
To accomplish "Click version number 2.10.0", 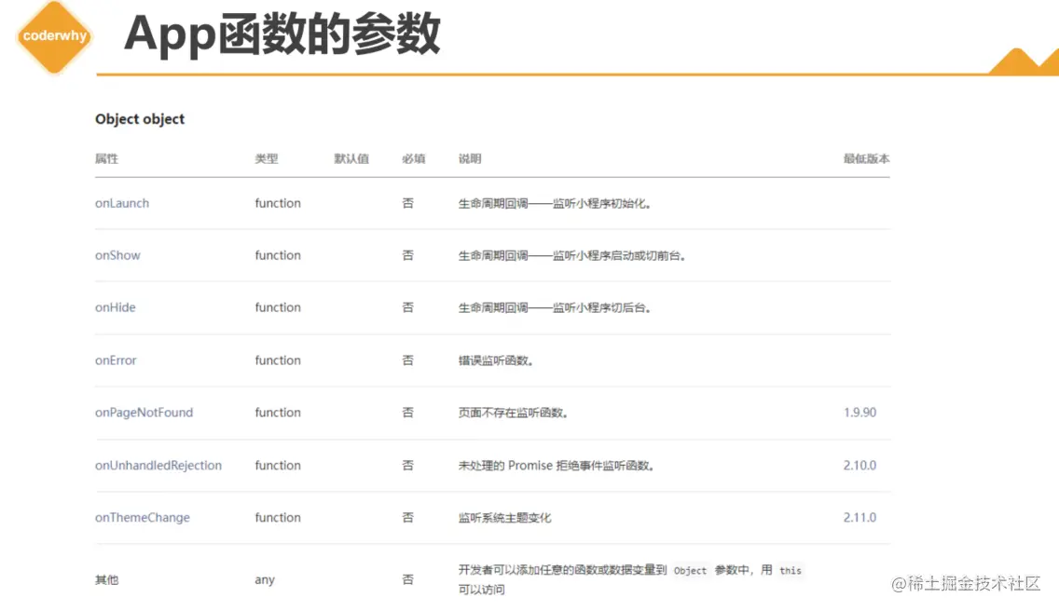I will coord(860,465).
